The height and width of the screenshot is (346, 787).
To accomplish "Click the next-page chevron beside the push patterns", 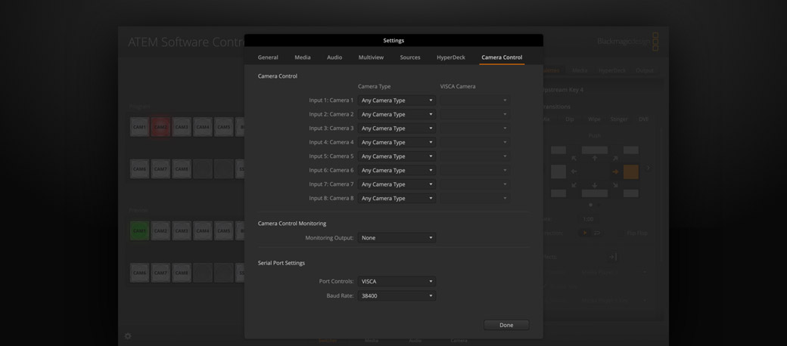I will coord(648,168).
